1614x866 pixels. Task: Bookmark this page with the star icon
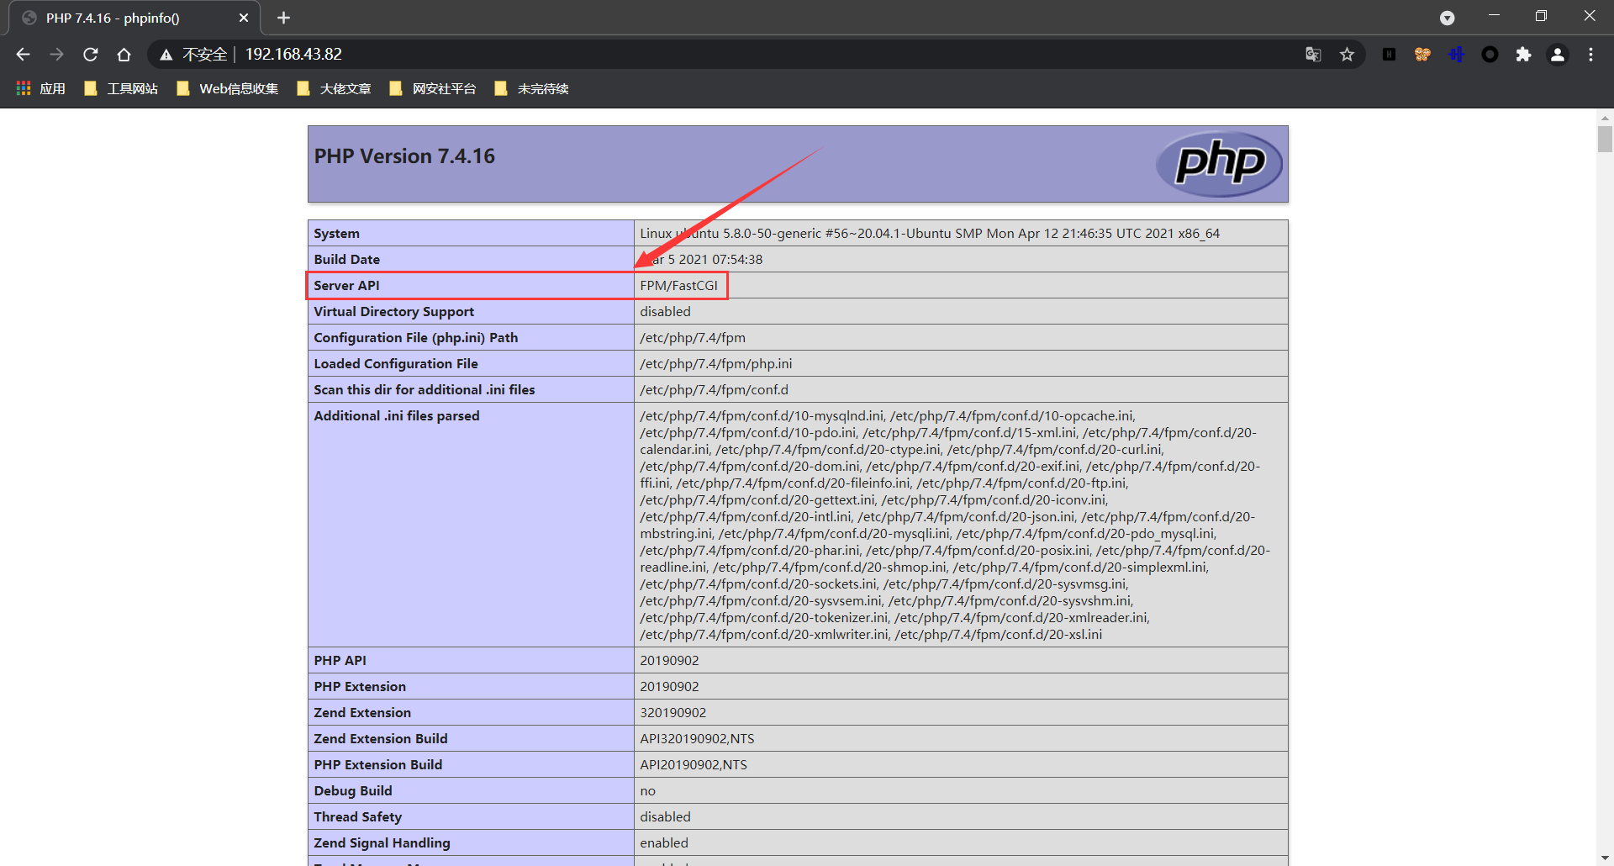tap(1347, 55)
